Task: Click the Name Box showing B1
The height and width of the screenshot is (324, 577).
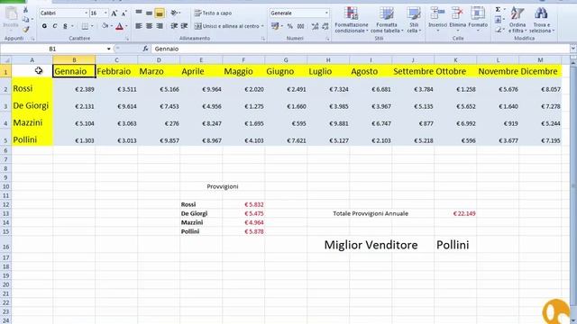Action: (52, 49)
